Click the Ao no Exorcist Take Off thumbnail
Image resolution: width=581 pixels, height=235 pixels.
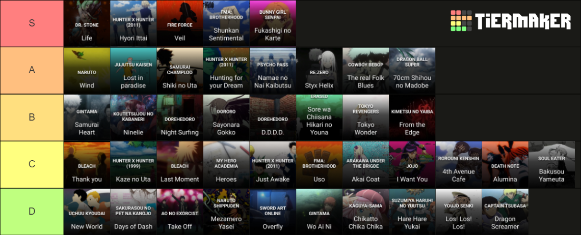click(180, 211)
